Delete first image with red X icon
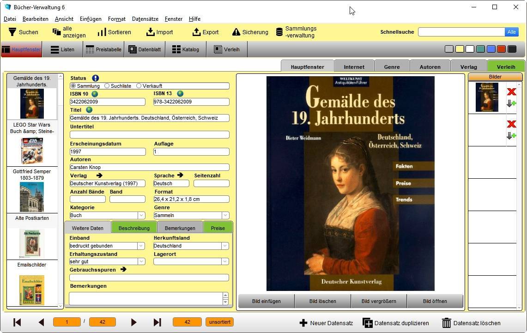Viewport: 527px width, 333px height. click(x=511, y=92)
